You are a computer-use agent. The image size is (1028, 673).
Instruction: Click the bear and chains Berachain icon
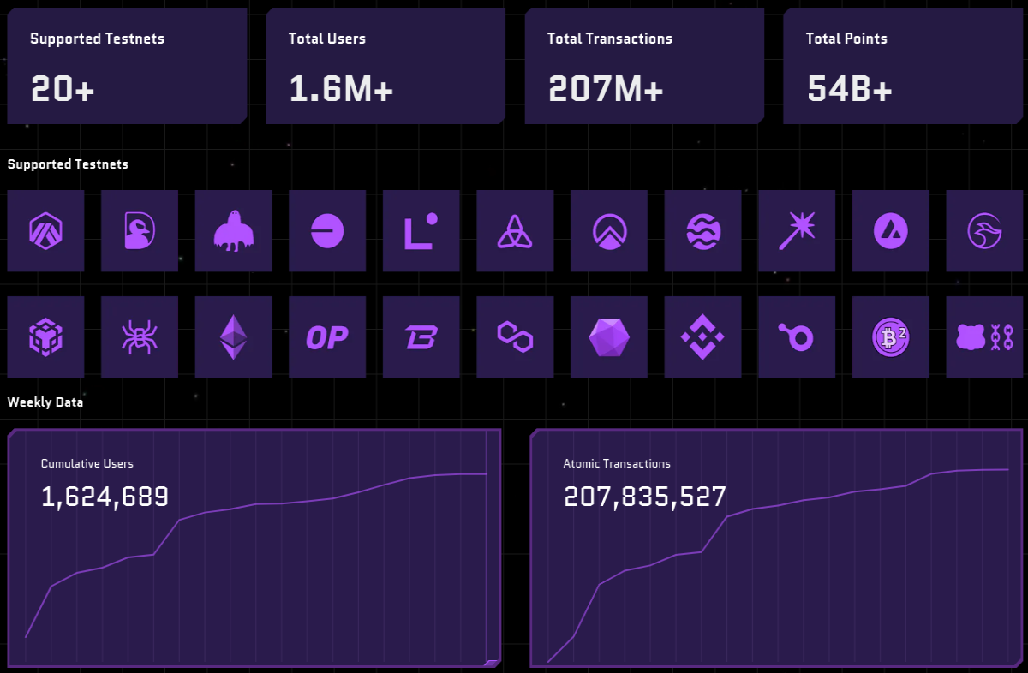[x=984, y=337]
